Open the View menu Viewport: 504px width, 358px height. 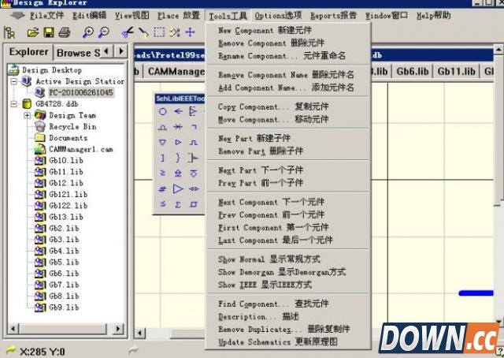tap(132, 16)
